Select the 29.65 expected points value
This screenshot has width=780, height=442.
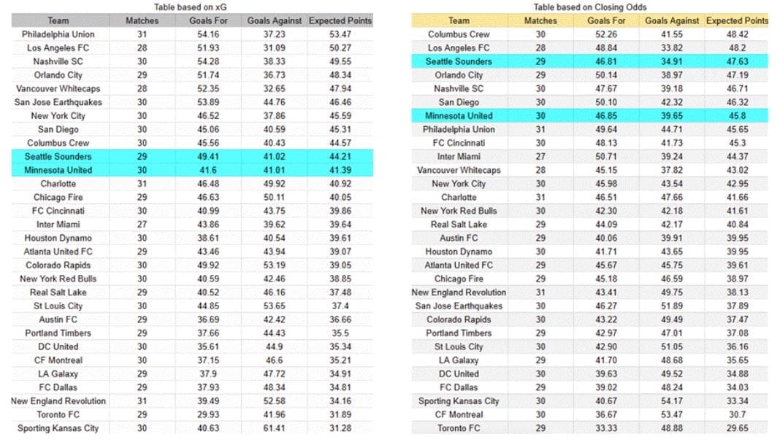(737, 428)
